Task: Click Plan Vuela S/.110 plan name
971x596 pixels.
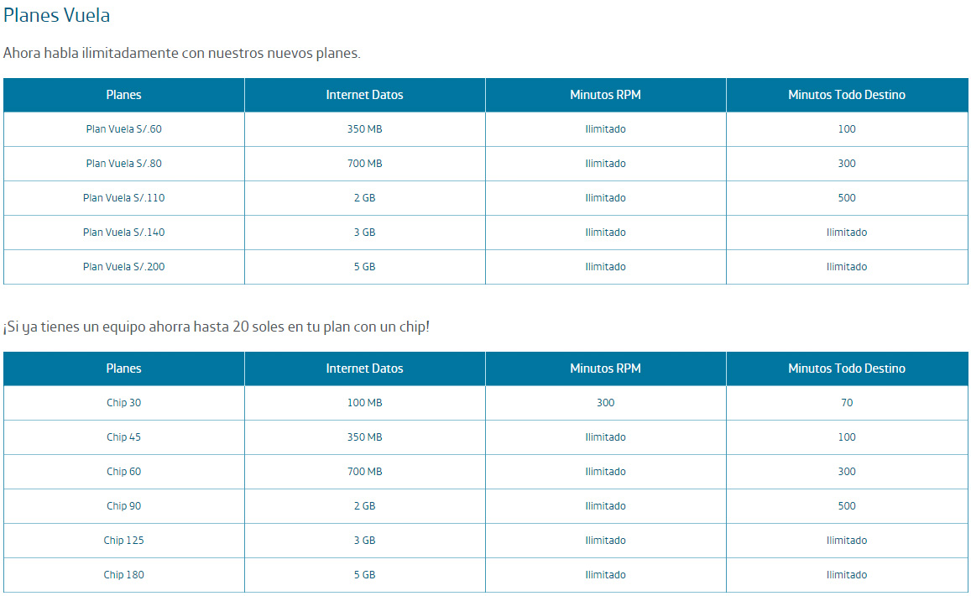Action: 124,197
